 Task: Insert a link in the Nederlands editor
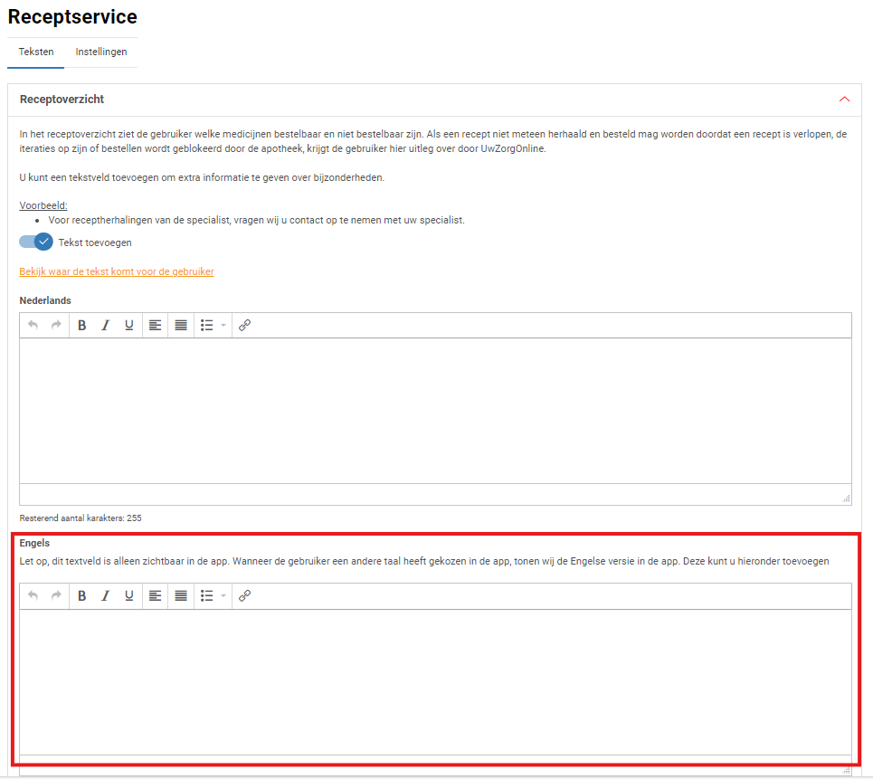point(244,326)
